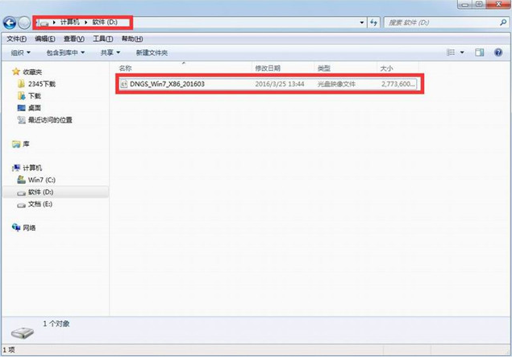Viewport: 512px width, 359px height.
Task: Select 文档 (E:) in the navigation pane
Action: coord(40,204)
